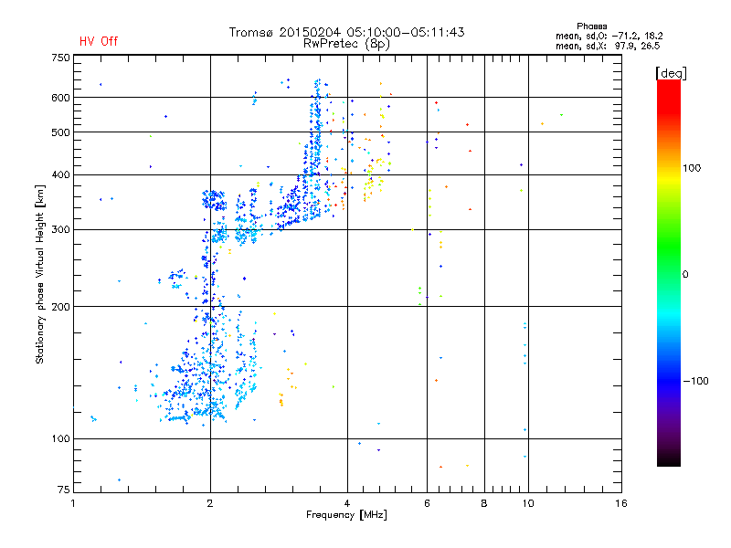Click the [deg] colorbar unit label
This screenshot has height=548, width=731.
[672, 73]
